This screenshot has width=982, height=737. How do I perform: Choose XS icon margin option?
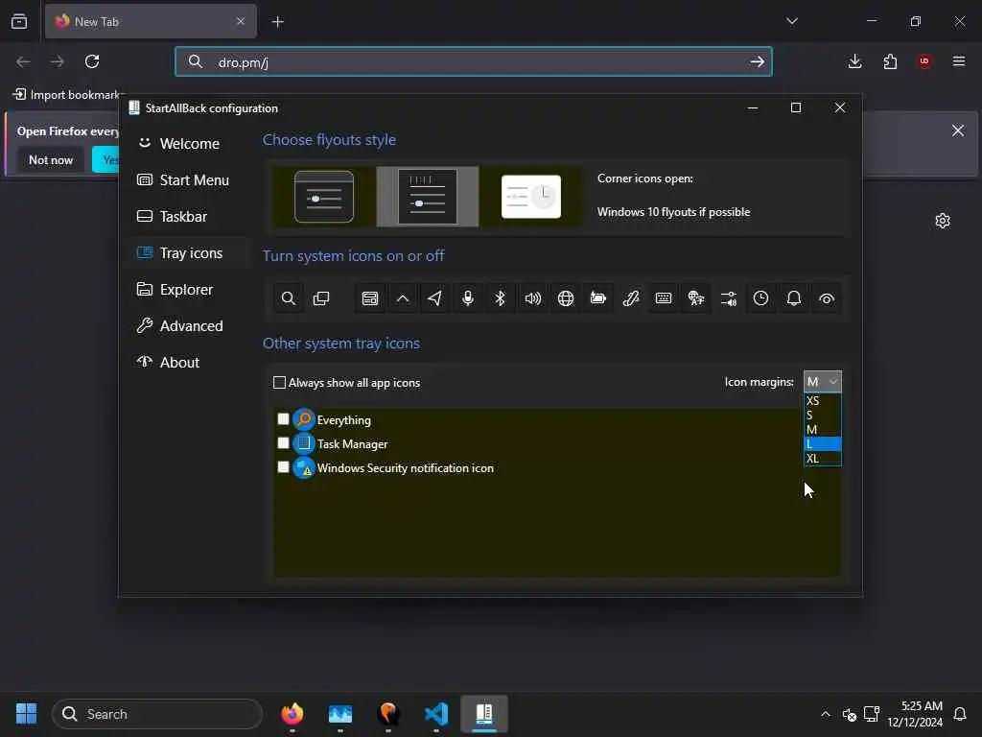(822, 400)
